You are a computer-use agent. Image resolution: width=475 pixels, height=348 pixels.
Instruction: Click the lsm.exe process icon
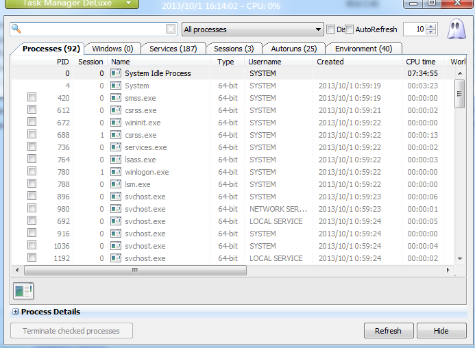(x=116, y=184)
